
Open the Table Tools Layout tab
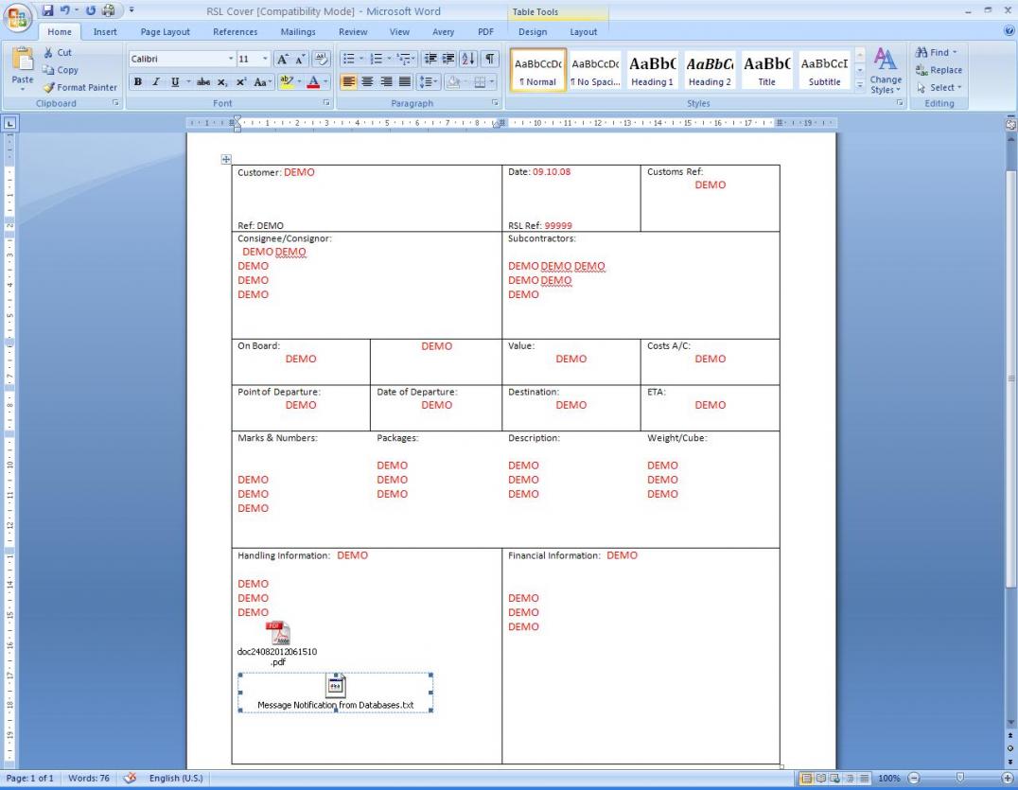tap(583, 32)
